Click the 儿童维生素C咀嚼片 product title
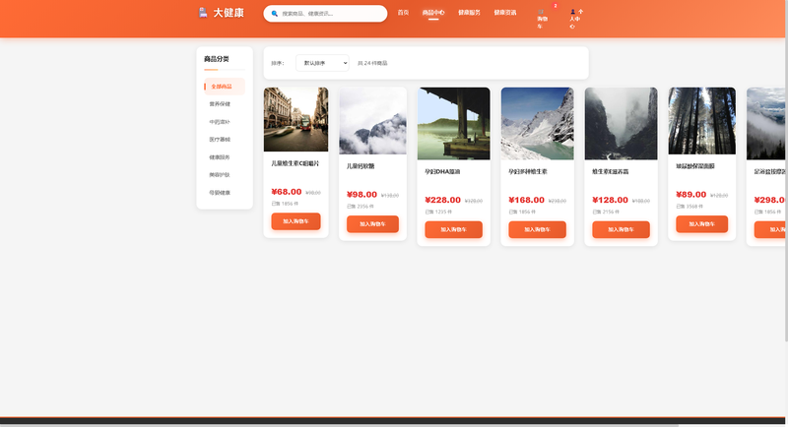Image resolution: width=788 pixels, height=427 pixels. click(295, 163)
